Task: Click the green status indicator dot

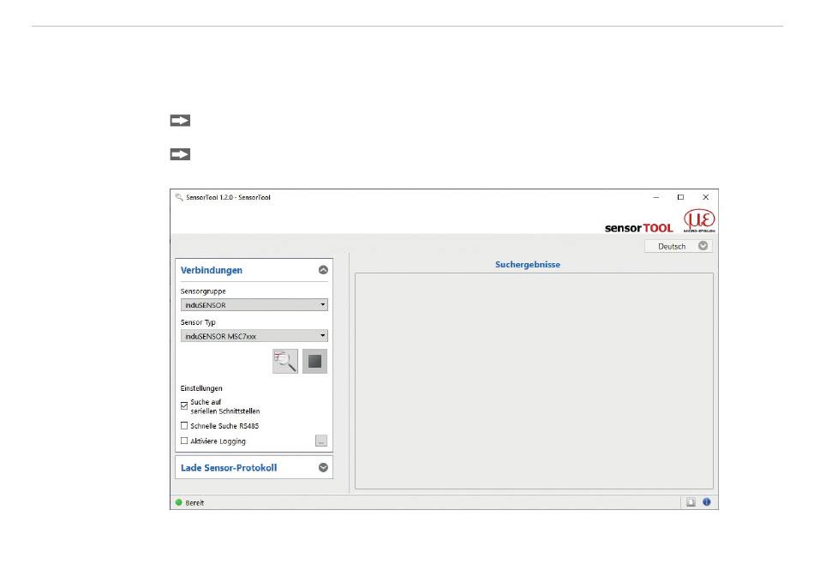Action: click(x=179, y=502)
